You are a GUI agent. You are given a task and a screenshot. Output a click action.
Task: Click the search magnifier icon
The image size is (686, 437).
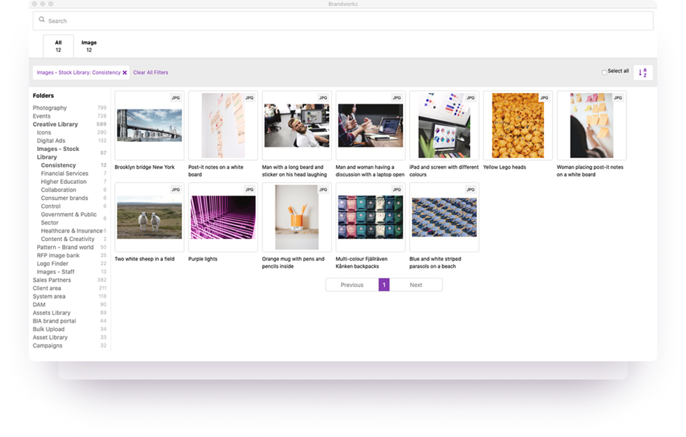(42, 20)
